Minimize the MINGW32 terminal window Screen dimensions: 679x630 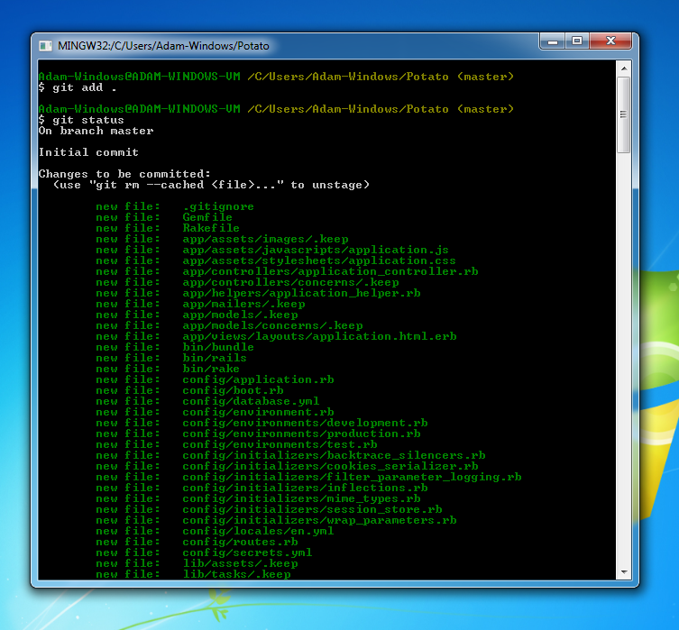click(552, 41)
